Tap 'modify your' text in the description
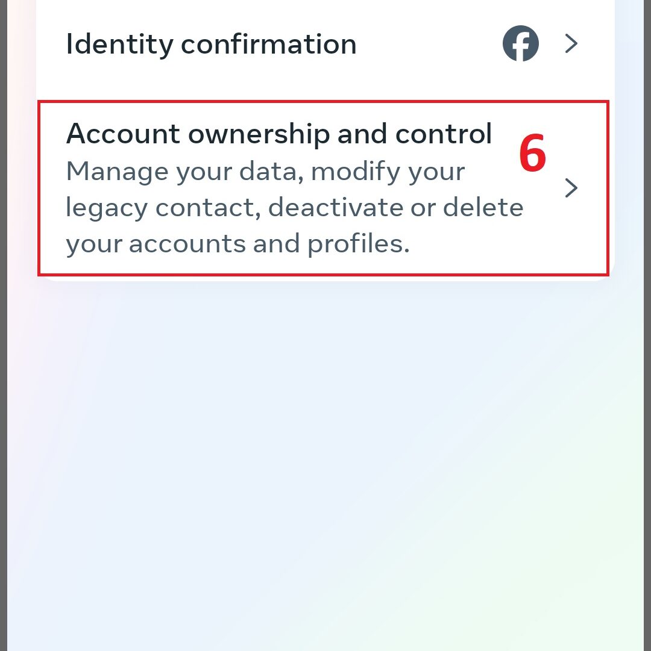Viewport: 651px width, 651px height. [388, 172]
